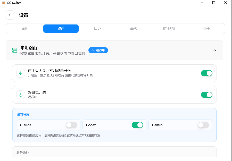Click the Claude label

coord(26,125)
